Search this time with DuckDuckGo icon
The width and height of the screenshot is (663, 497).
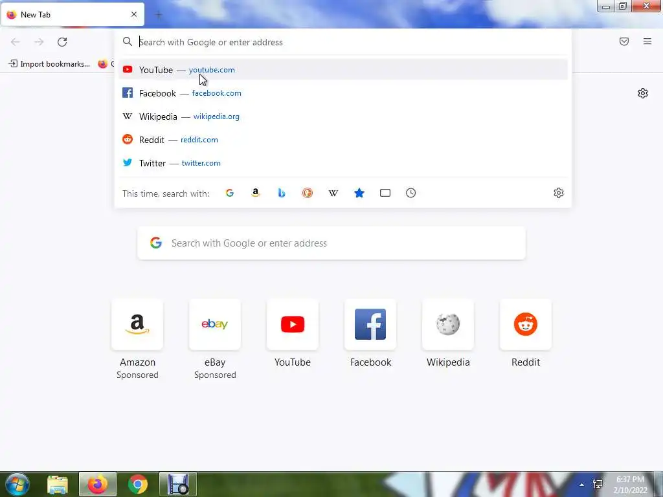[308, 193]
